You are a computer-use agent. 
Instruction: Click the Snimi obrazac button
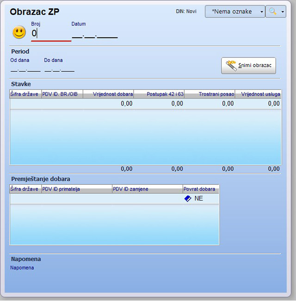(248, 65)
